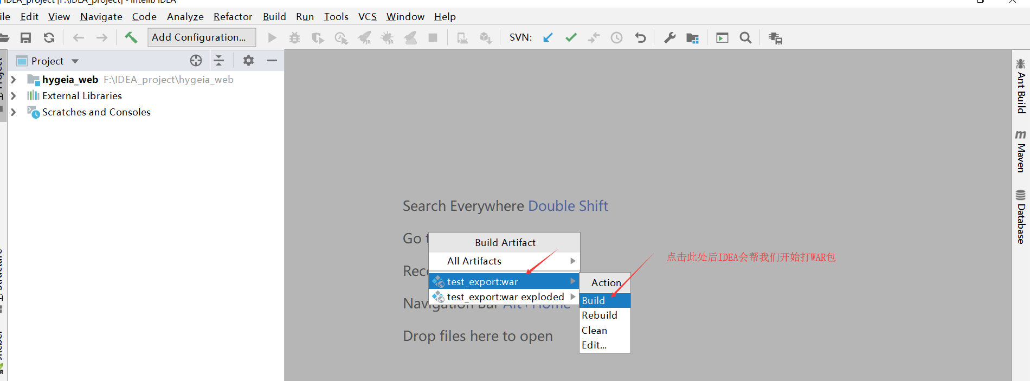This screenshot has height=381, width=1030.
Task: Choose Build in the Action submenu
Action: click(604, 300)
